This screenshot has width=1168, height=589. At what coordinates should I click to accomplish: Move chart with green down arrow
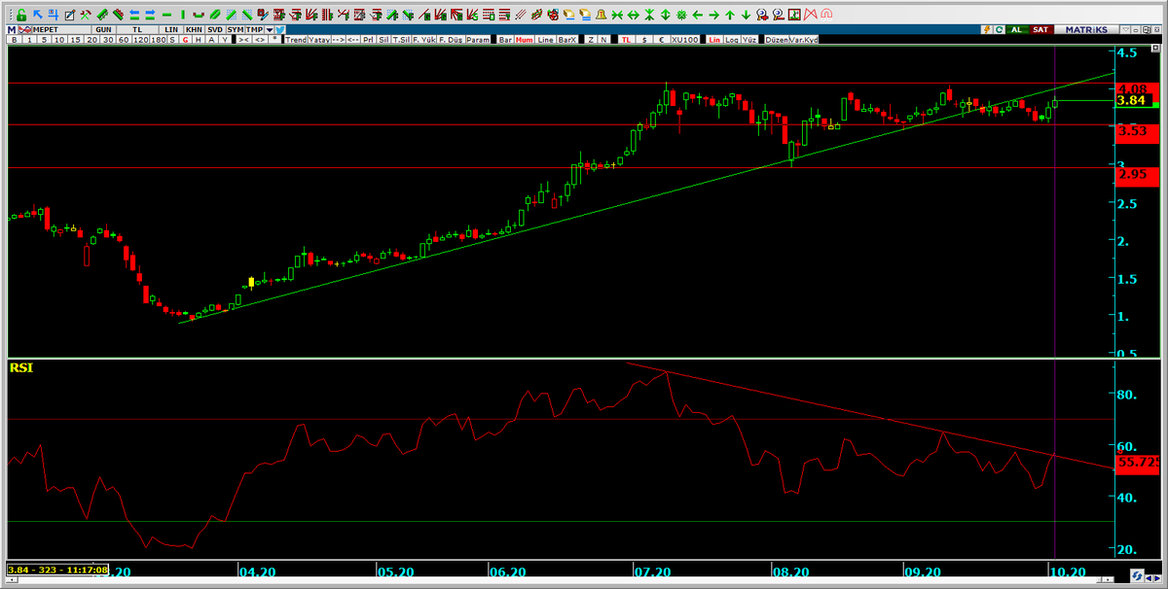tap(746, 15)
